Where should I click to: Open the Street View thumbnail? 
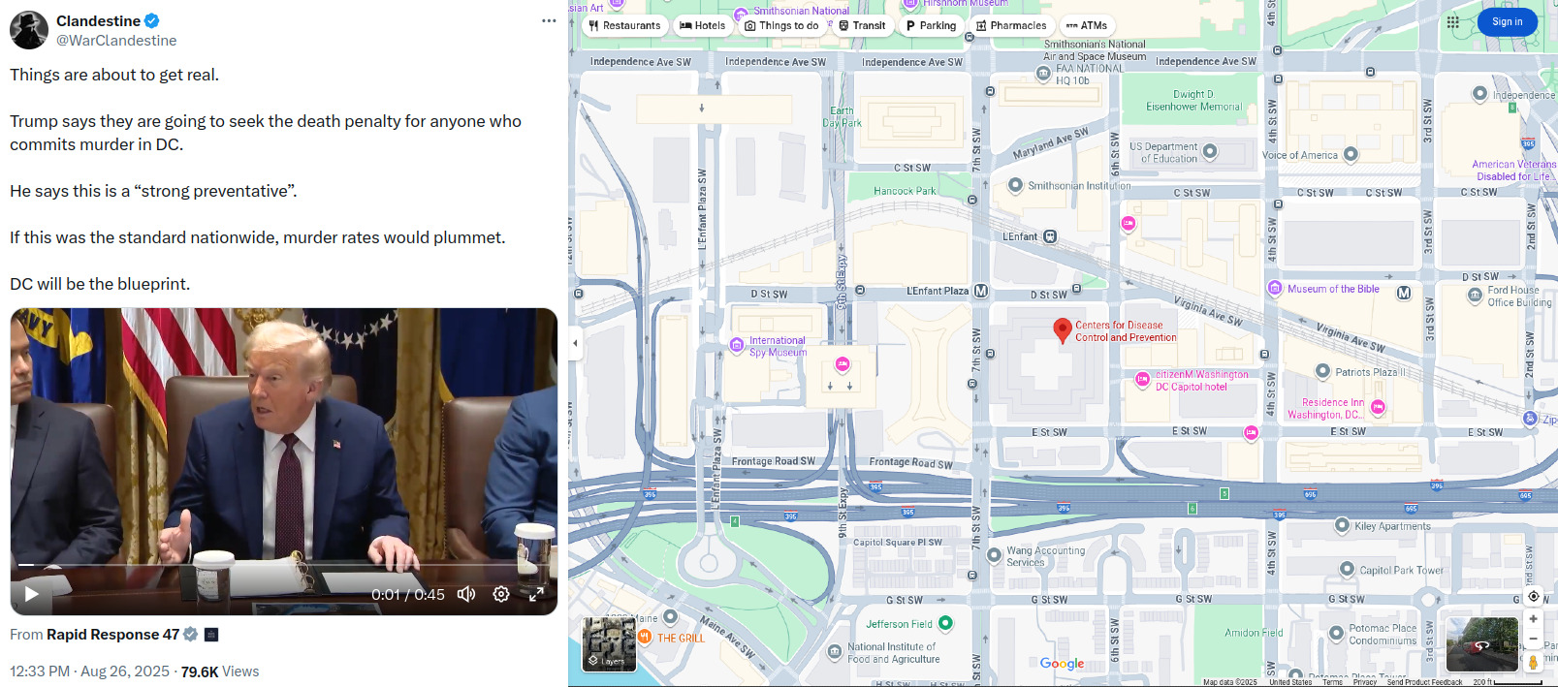1481,644
